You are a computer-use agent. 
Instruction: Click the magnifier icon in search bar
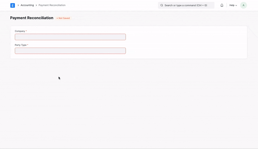pos(162,5)
